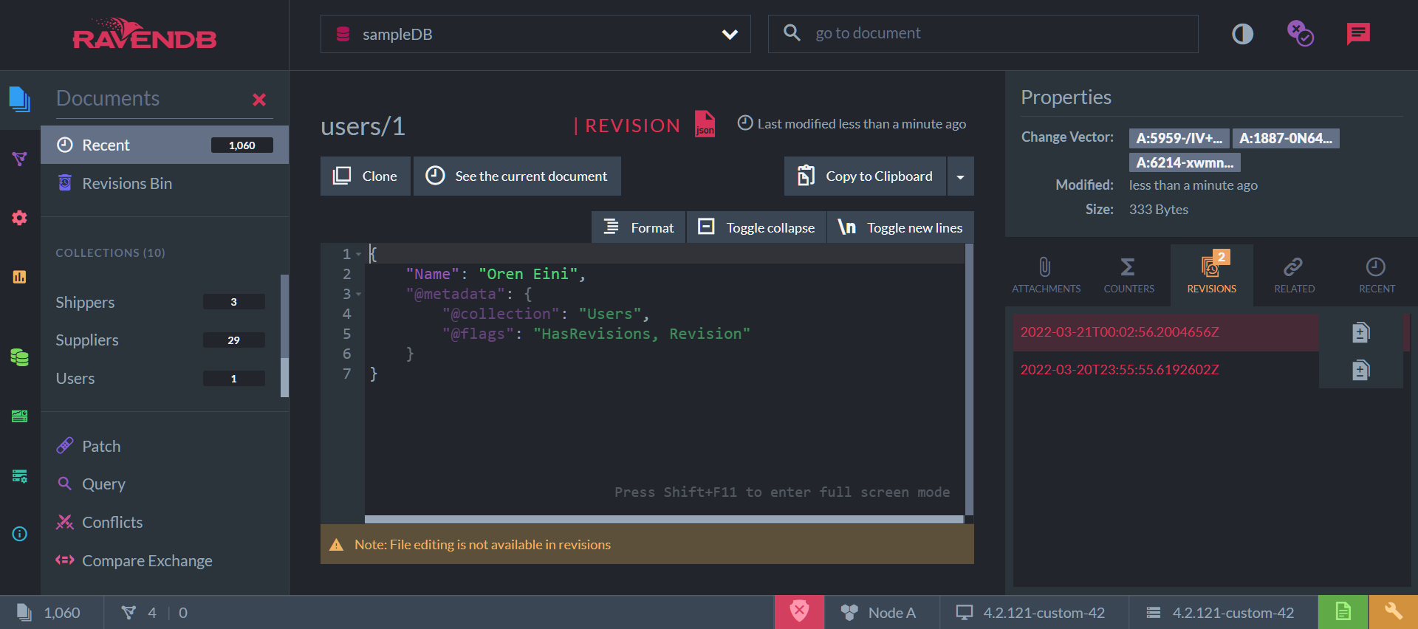
Task: Switch to the Counters tab
Action: click(x=1128, y=275)
